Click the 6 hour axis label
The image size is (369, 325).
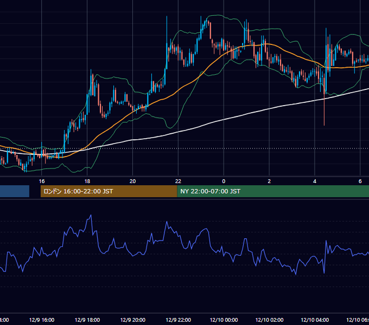click(360, 181)
